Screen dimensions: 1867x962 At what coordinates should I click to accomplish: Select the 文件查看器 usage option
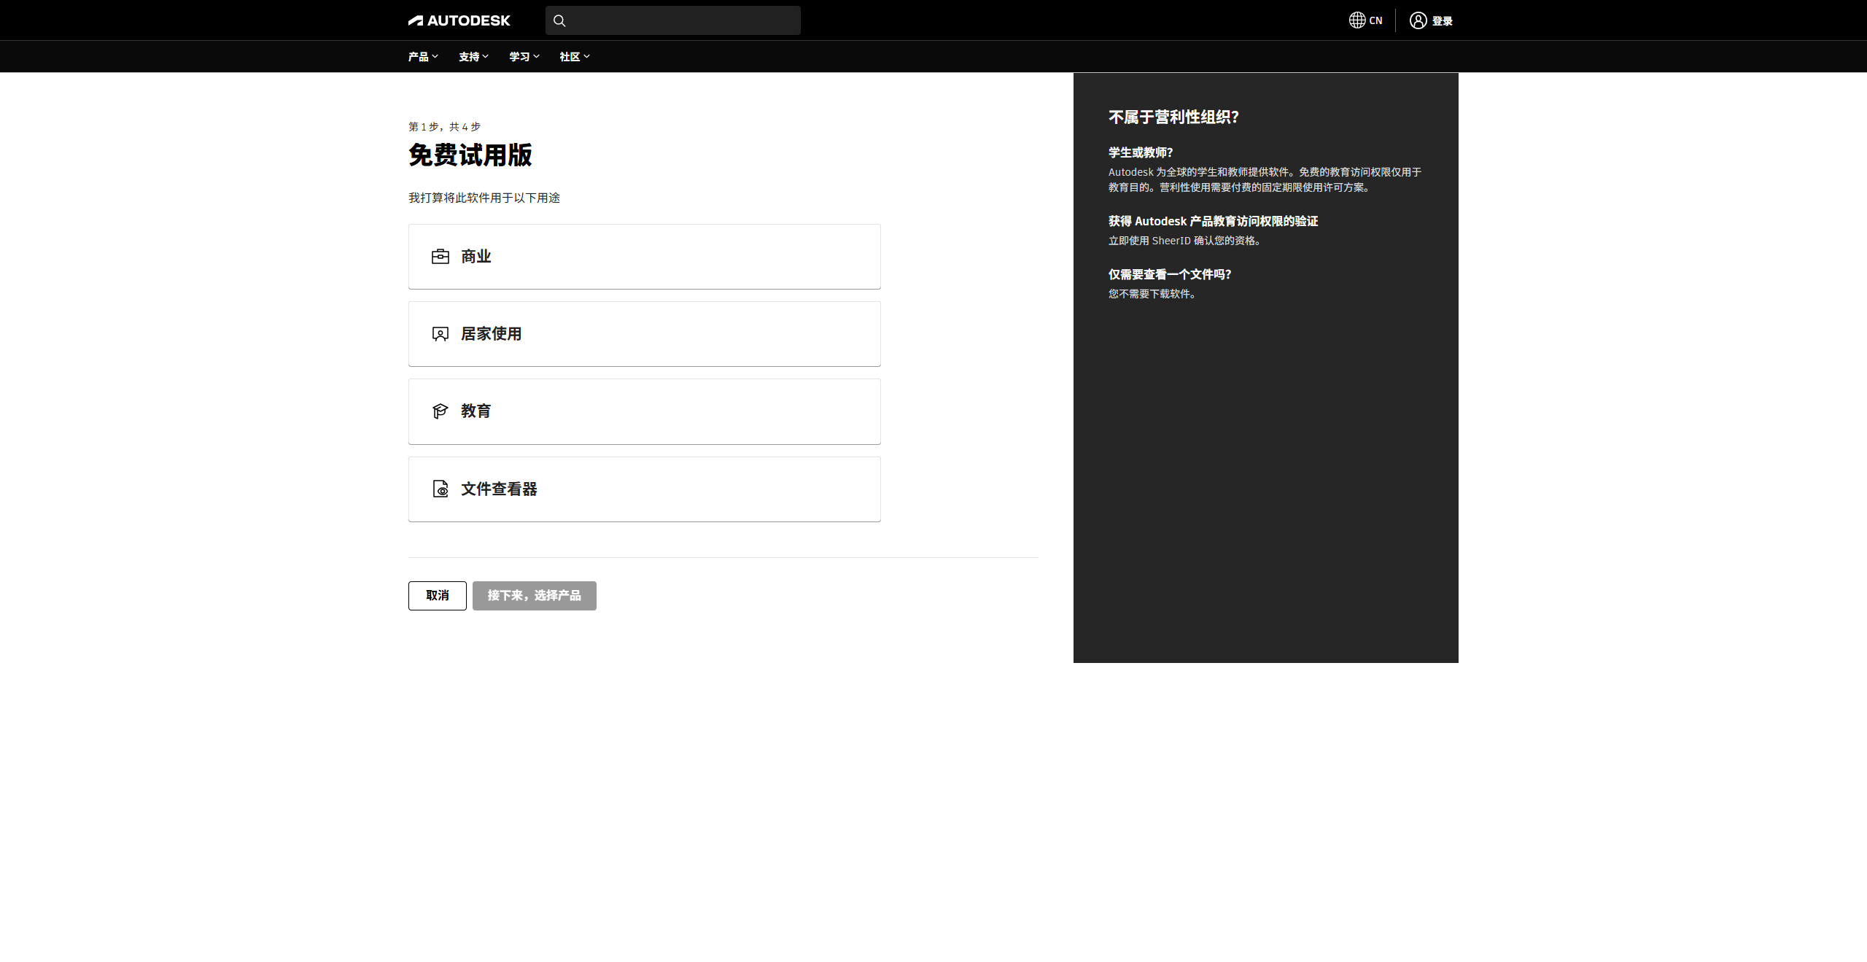pyautogui.click(x=644, y=489)
